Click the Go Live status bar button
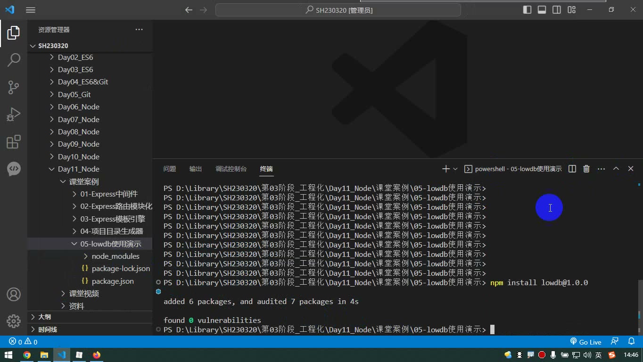The image size is (643, 362). tap(586, 342)
